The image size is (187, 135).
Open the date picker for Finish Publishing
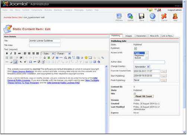pyautogui.click(x=164, y=80)
